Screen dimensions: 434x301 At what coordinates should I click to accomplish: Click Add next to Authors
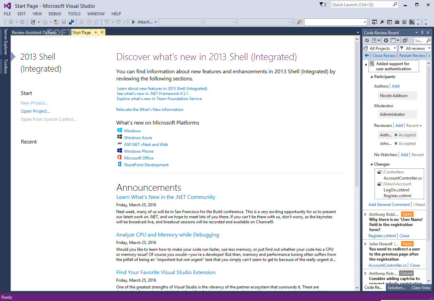tap(396, 86)
